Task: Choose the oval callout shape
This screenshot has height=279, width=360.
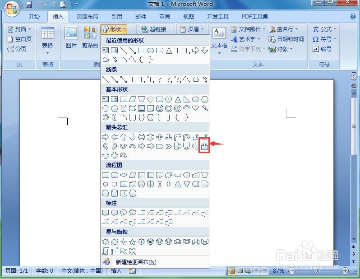Action: 124,213
